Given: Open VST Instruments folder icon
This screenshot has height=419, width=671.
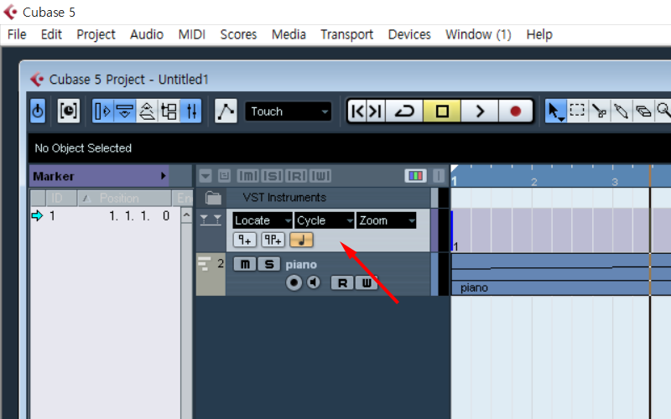Looking at the screenshot, I should coord(213,198).
